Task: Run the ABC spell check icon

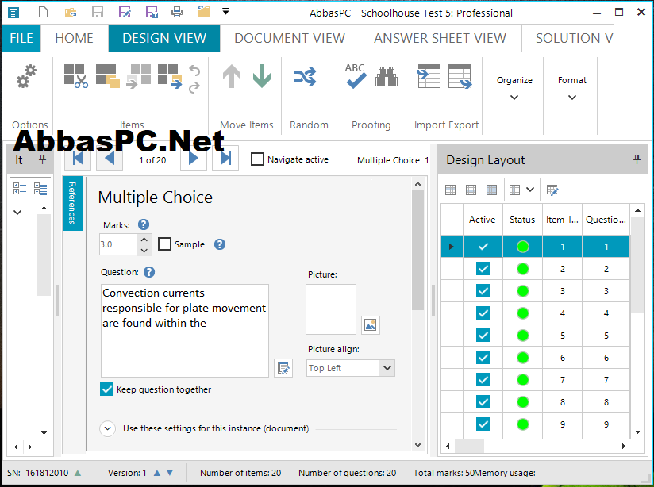Action: point(356,75)
